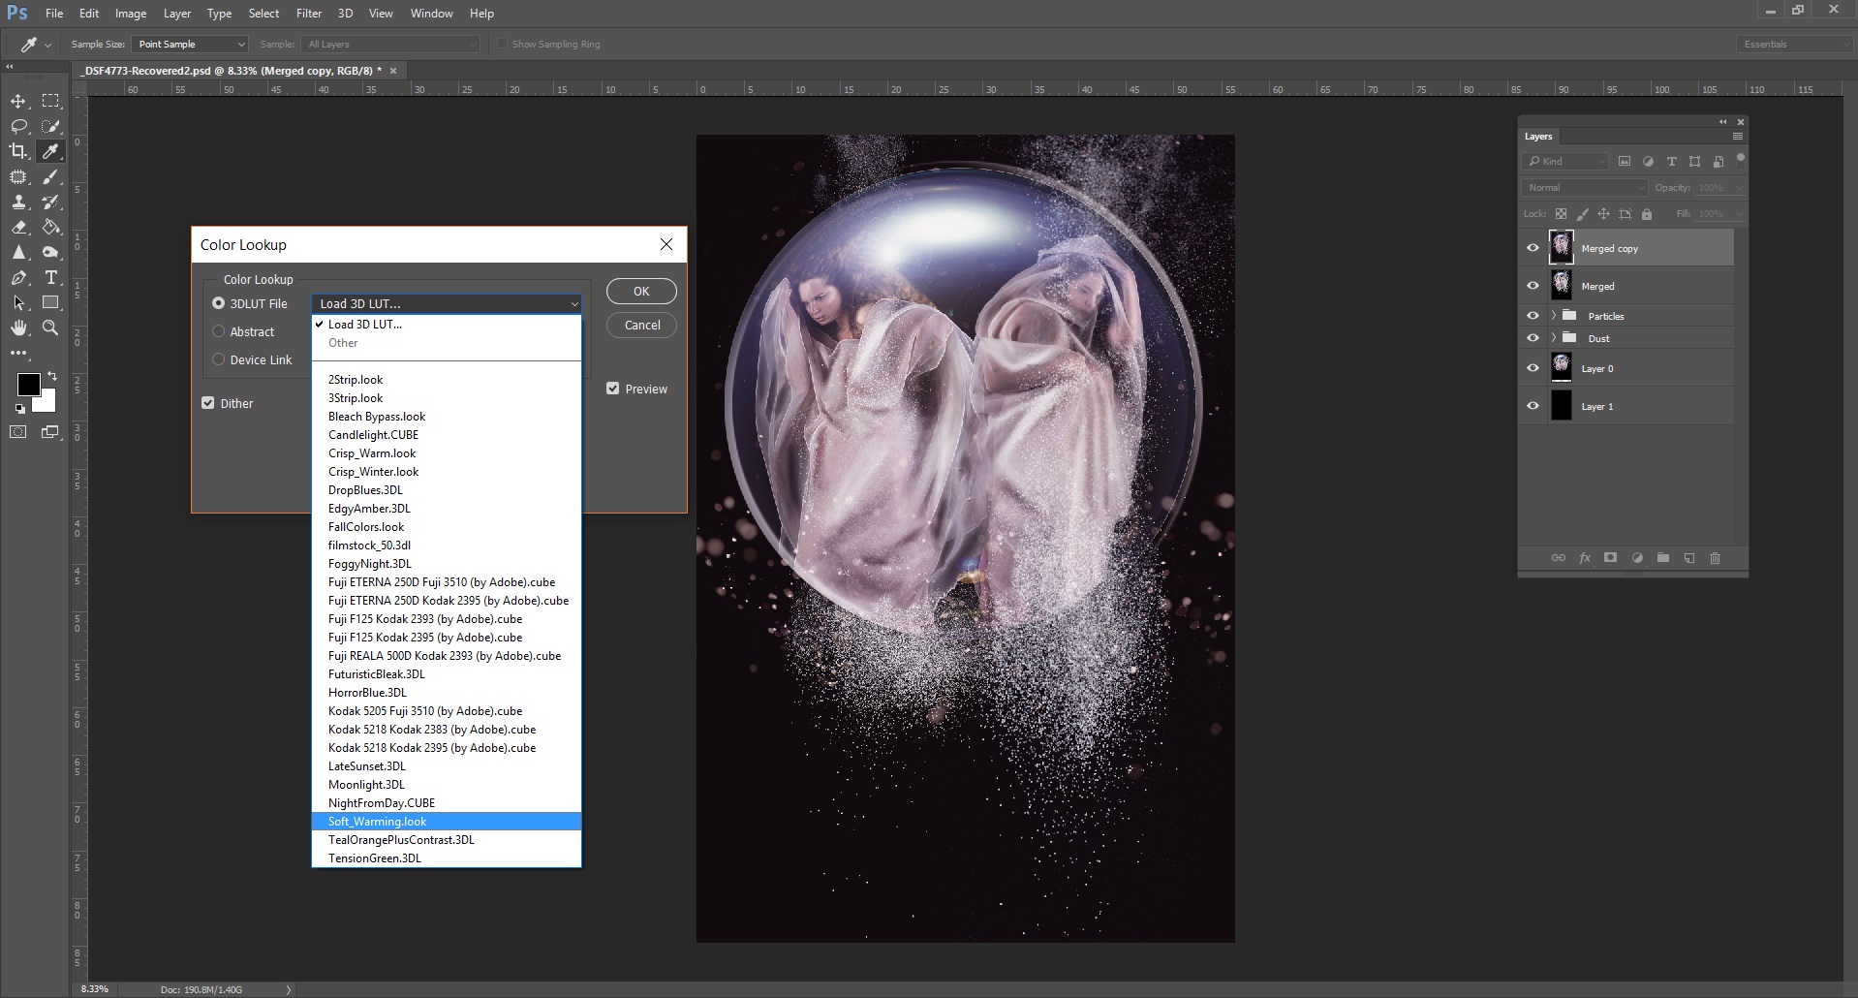Select the Brush tool
Screen dimensions: 1858x998
pyautogui.click(x=50, y=176)
